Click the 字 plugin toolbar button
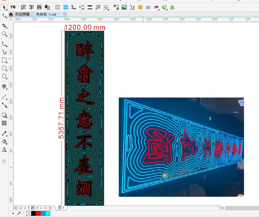Image resolution: width=259 pixels, height=217 pixels. [x=31, y=7]
